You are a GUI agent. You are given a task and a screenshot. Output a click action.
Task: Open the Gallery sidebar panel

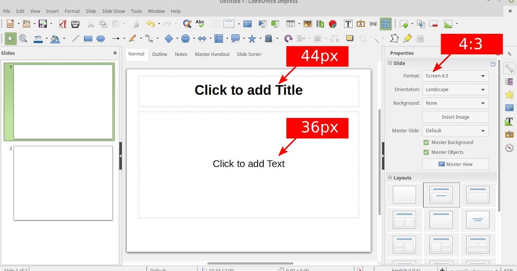tap(509, 134)
